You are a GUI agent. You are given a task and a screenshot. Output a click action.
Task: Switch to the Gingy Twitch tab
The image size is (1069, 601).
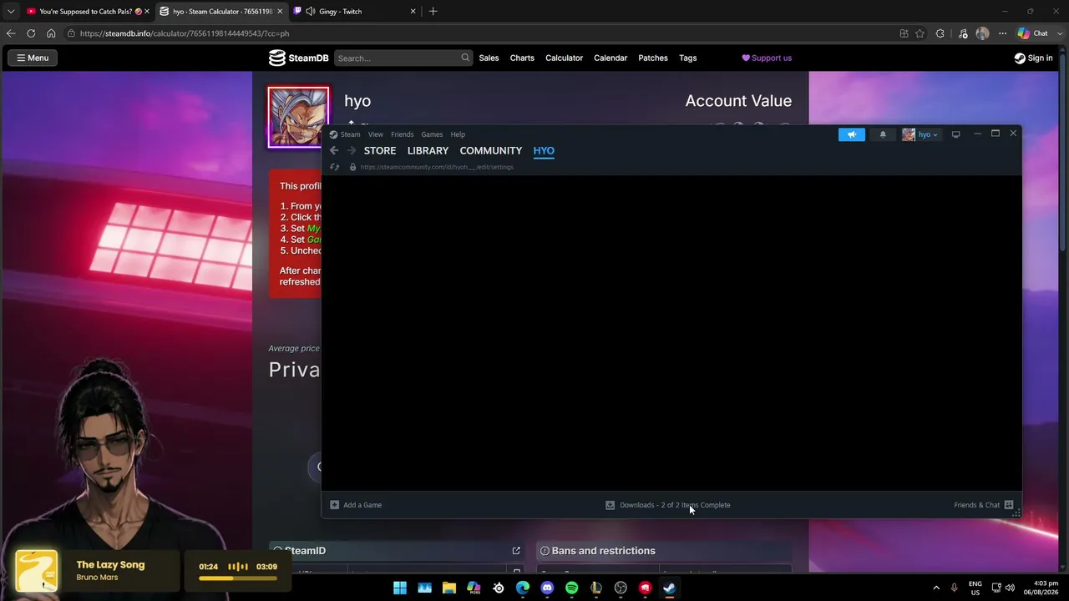(355, 12)
